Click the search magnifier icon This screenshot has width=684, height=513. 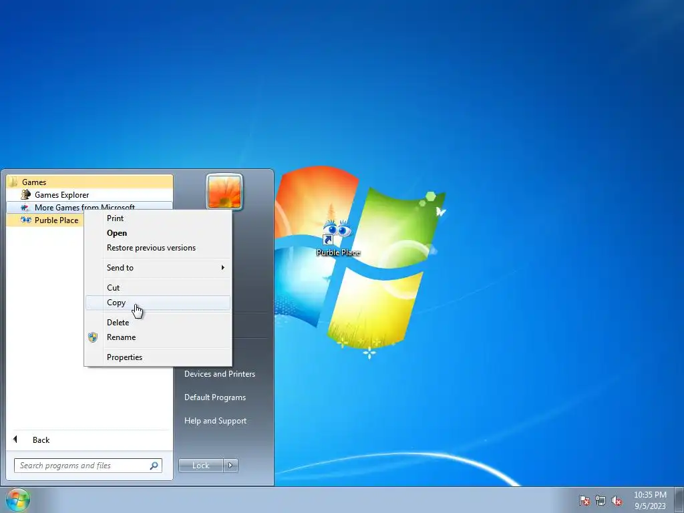154,466
